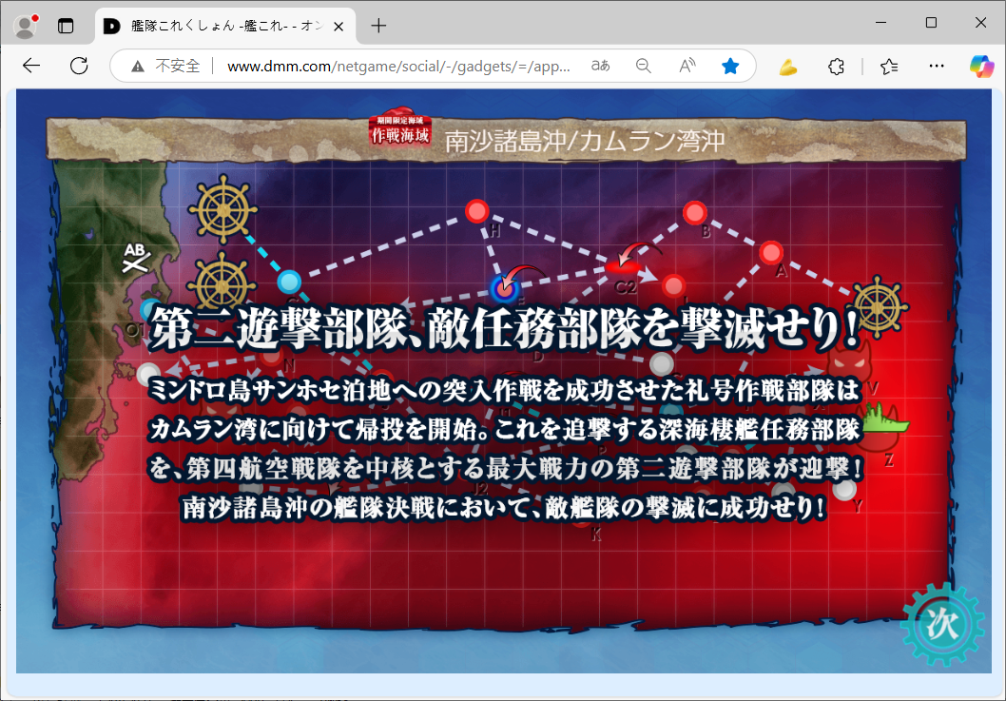Open the Copilot sidebar
This screenshot has width=1006, height=701.
(x=982, y=67)
